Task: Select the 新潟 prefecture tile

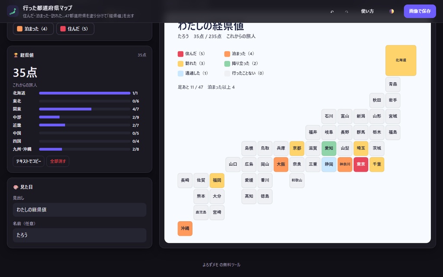Action: pos(361,116)
